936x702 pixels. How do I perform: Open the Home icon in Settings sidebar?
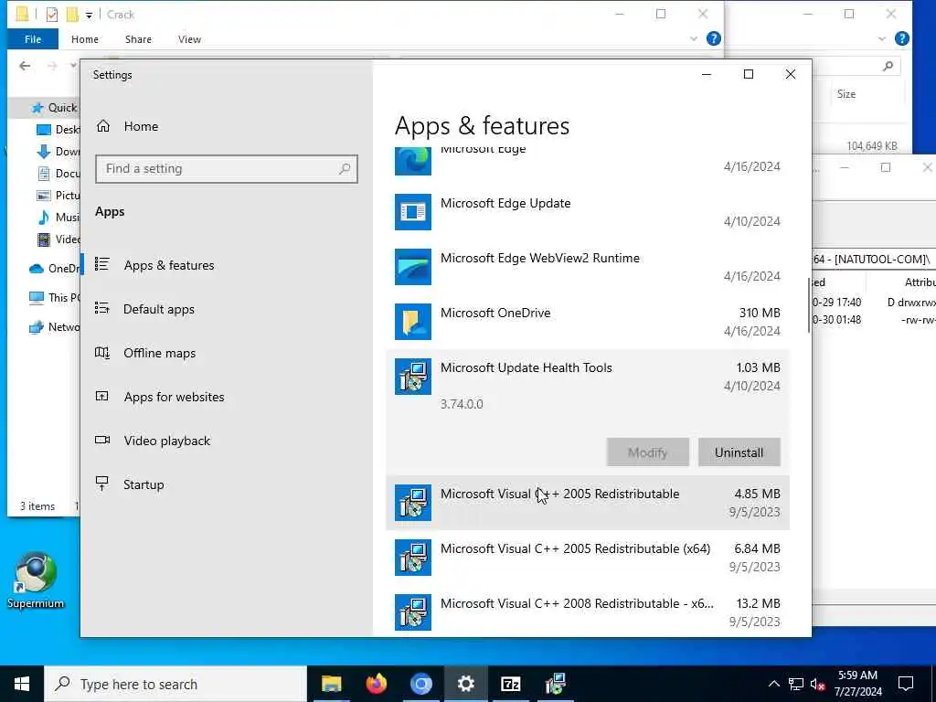pos(103,126)
